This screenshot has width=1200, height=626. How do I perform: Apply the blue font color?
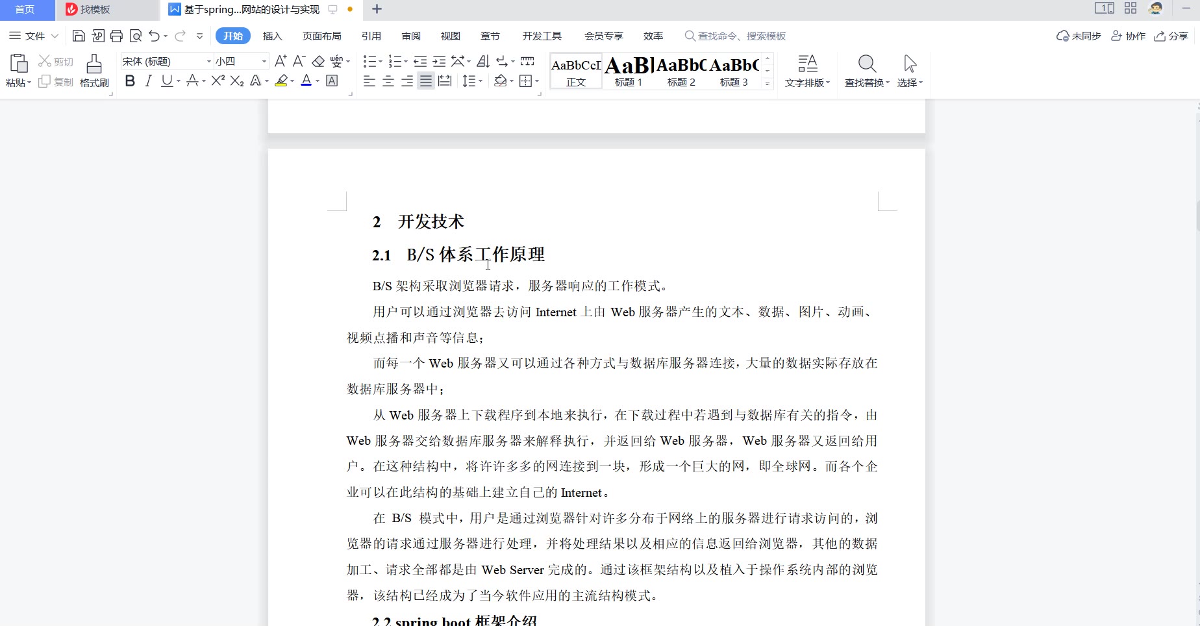pyautogui.click(x=306, y=81)
